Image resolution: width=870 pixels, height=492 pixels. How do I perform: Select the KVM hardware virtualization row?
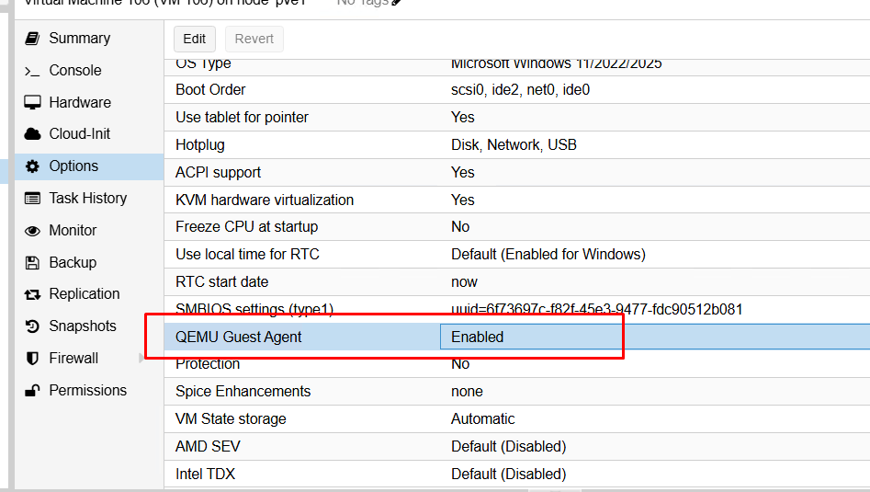(517, 200)
